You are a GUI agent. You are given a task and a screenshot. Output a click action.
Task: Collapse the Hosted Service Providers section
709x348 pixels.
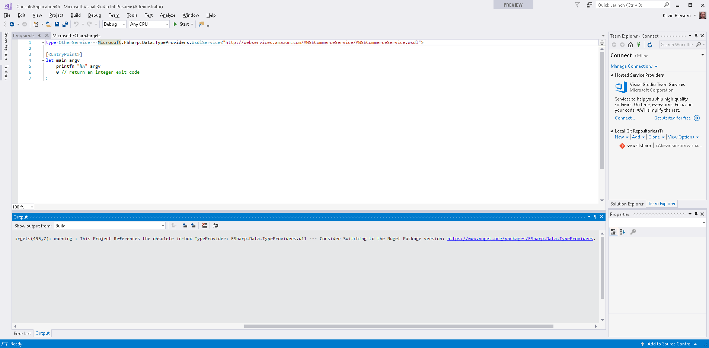tap(611, 75)
